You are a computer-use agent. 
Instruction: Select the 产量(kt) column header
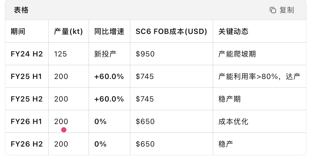pyautogui.click(x=68, y=32)
